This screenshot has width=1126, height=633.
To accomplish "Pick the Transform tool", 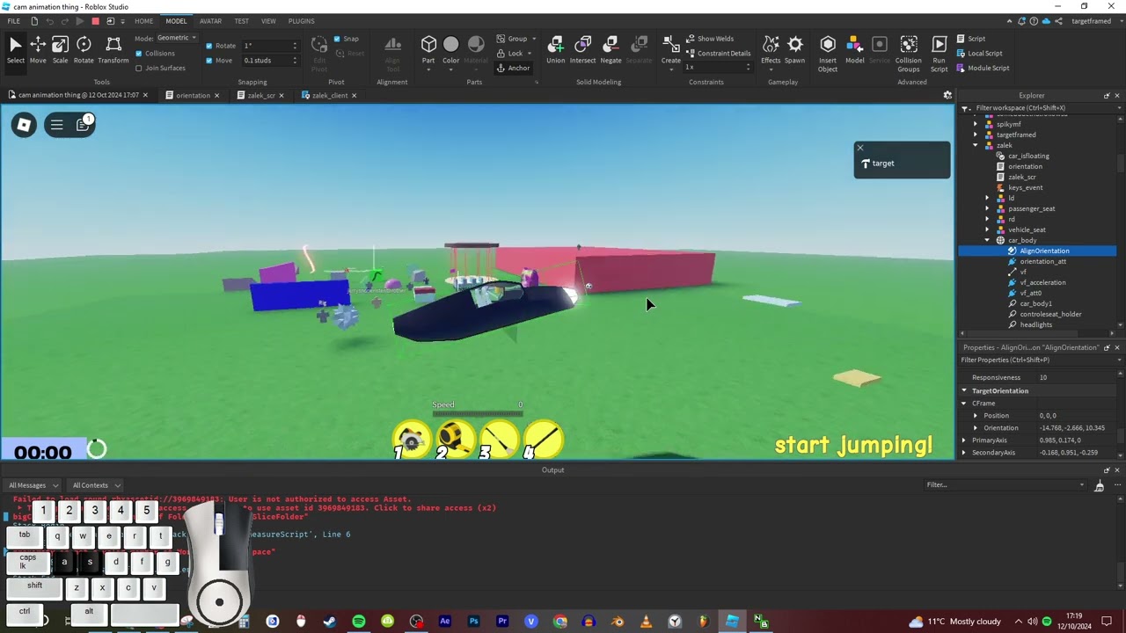I will [x=113, y=49].
